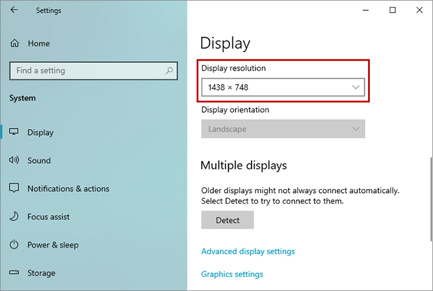The width and height of the screenshot is (433, 291).
Task: Click the vertical scrollbar thumb
Action: [431, 199]
